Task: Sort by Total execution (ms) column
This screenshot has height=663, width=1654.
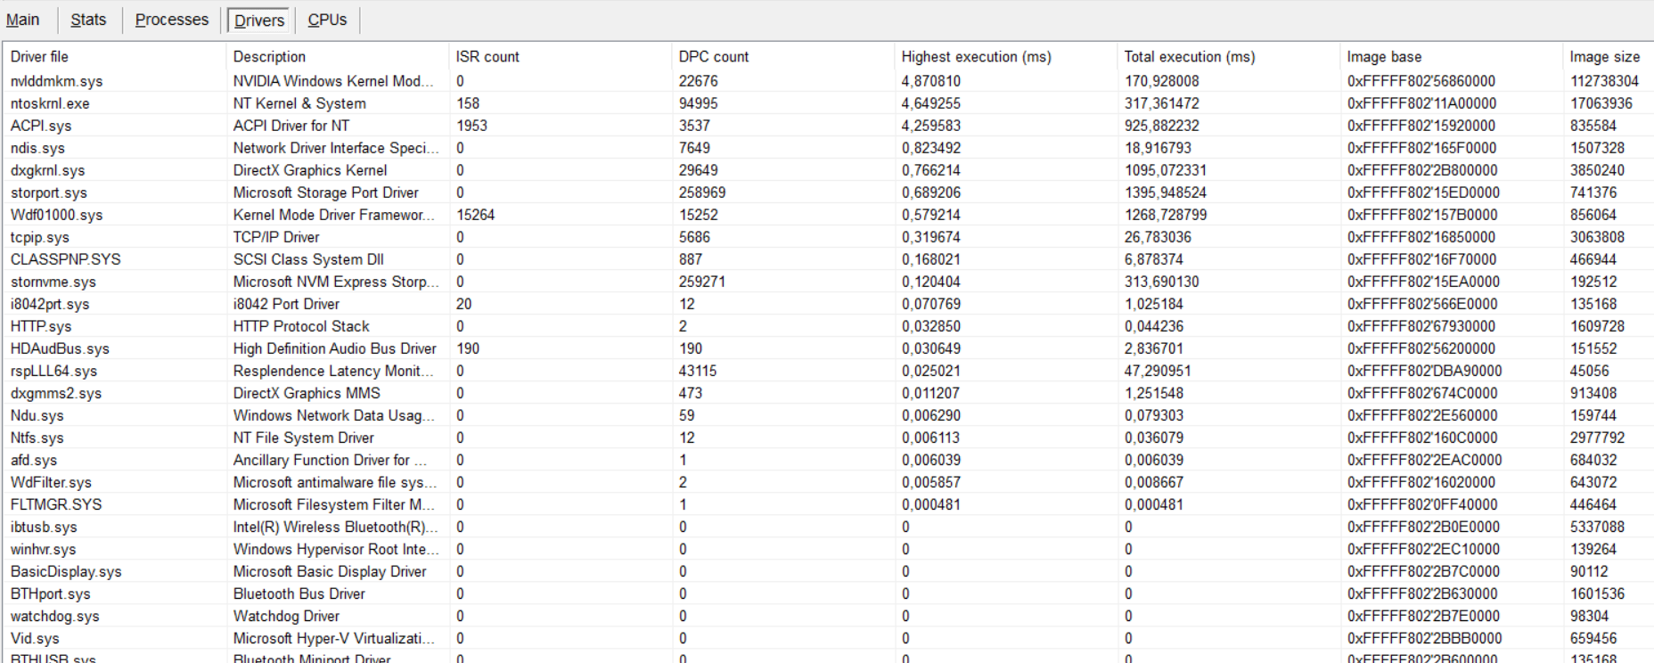Action: tap(1189, 57)
